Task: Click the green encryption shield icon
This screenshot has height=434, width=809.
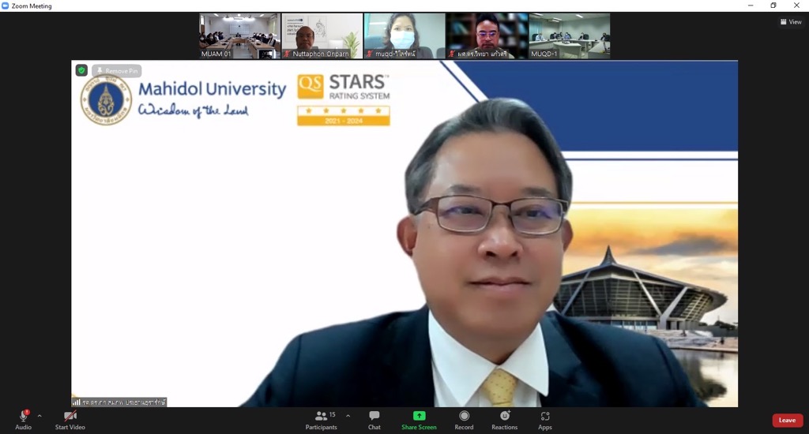Action: coord(81,70)
